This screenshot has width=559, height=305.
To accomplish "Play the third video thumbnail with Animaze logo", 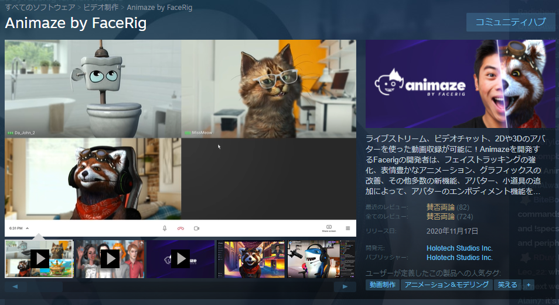I will coord(180,259).
